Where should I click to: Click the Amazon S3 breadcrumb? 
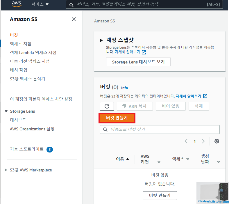click(x=104, y=21)
